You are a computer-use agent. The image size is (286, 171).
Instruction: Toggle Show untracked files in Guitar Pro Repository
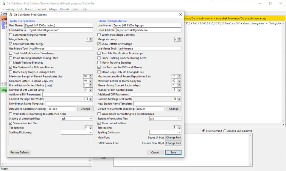(x=11, y=123)
